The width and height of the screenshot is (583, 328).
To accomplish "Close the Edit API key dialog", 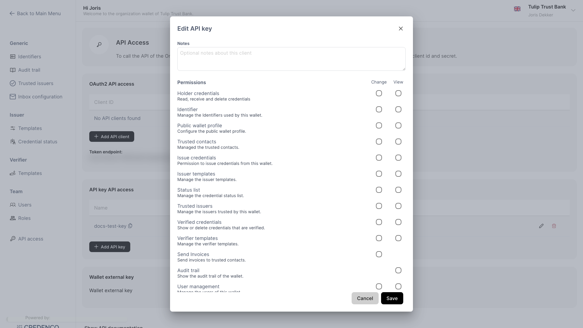I will pos(401,29).
